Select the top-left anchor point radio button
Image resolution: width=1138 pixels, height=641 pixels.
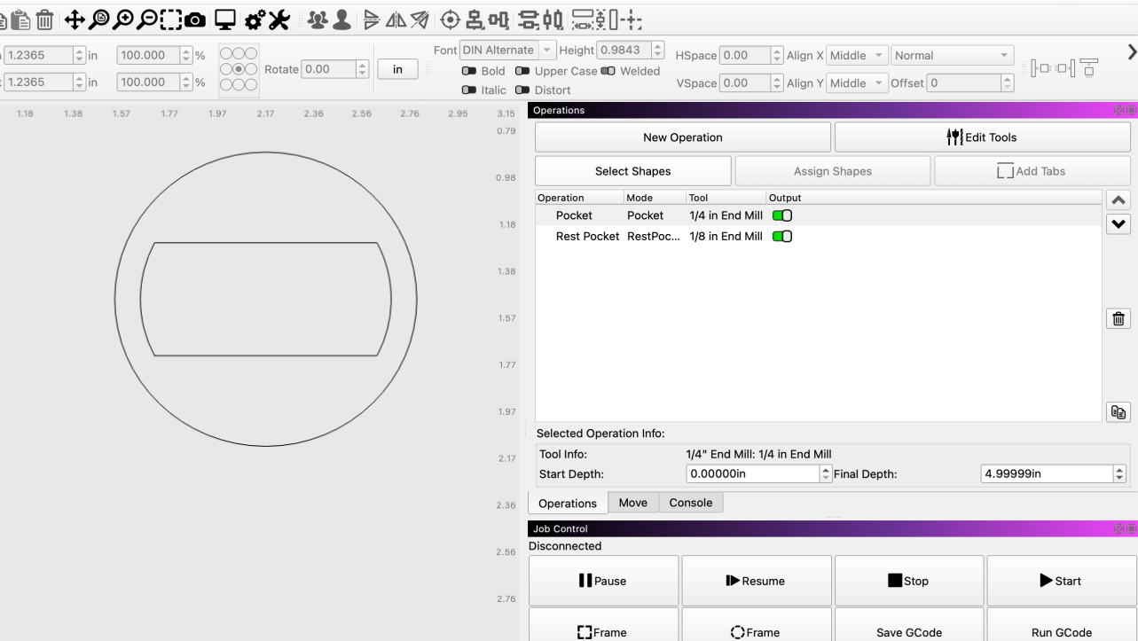coord(226,54)
